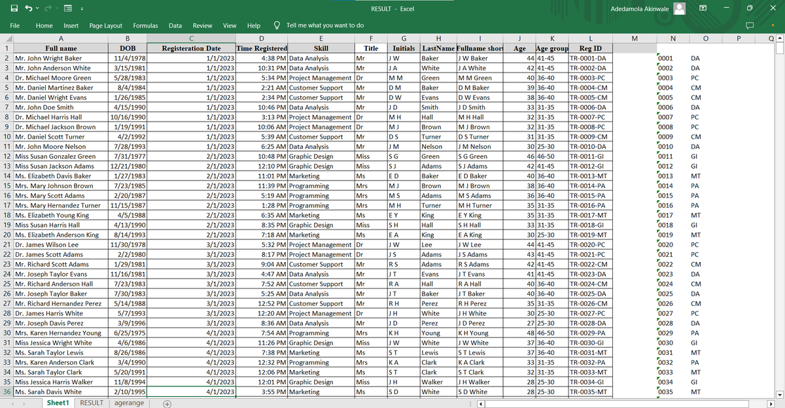Screen dimensions: 785x408
Task: Select column E header
Action: (x=321, y=39)
